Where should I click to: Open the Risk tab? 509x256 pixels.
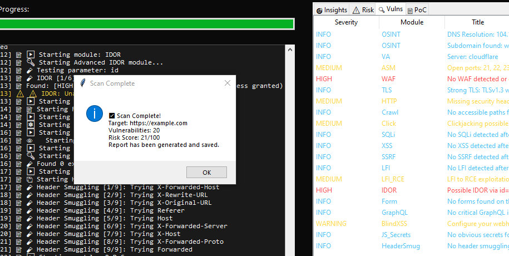pyautogui.click(x=363, y=10)
